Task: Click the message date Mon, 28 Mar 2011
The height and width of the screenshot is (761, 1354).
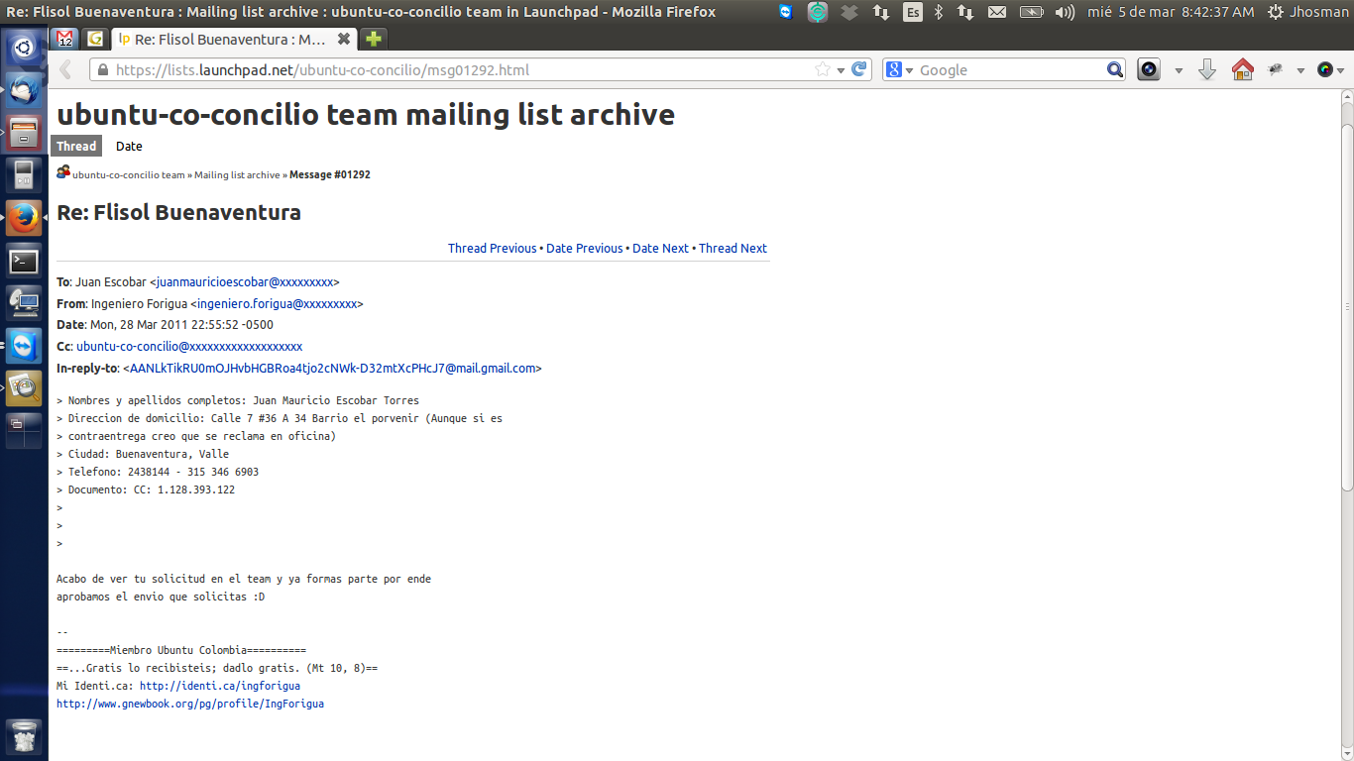Action: coord(181,324)
